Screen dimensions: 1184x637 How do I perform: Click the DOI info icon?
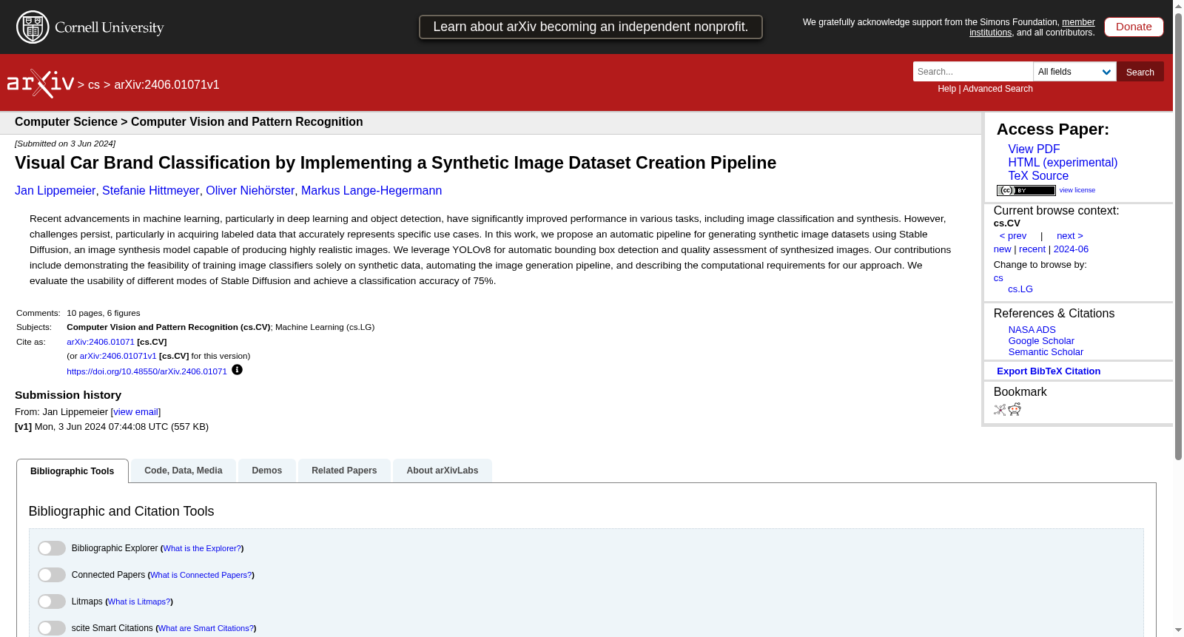click(237, 370)
